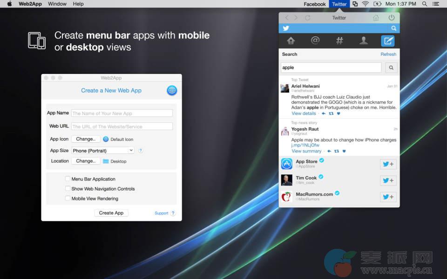Click the follow button next to Tim Cook

(x=388, y=180)
